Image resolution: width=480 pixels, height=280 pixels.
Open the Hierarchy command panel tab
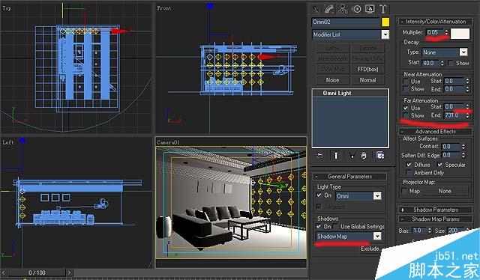[x=343, y=8]
